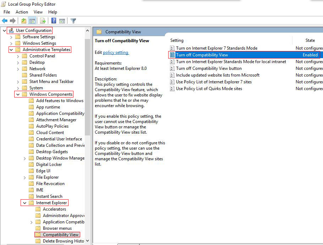Expand the Application Compatibility subnode under Internet Explorer
Image resolution: width=323 pixels, height=245 pixels.
[x=32, y=222]
